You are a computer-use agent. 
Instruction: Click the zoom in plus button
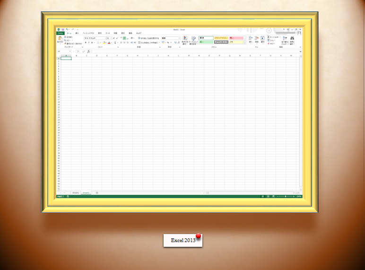pos(294,196)
